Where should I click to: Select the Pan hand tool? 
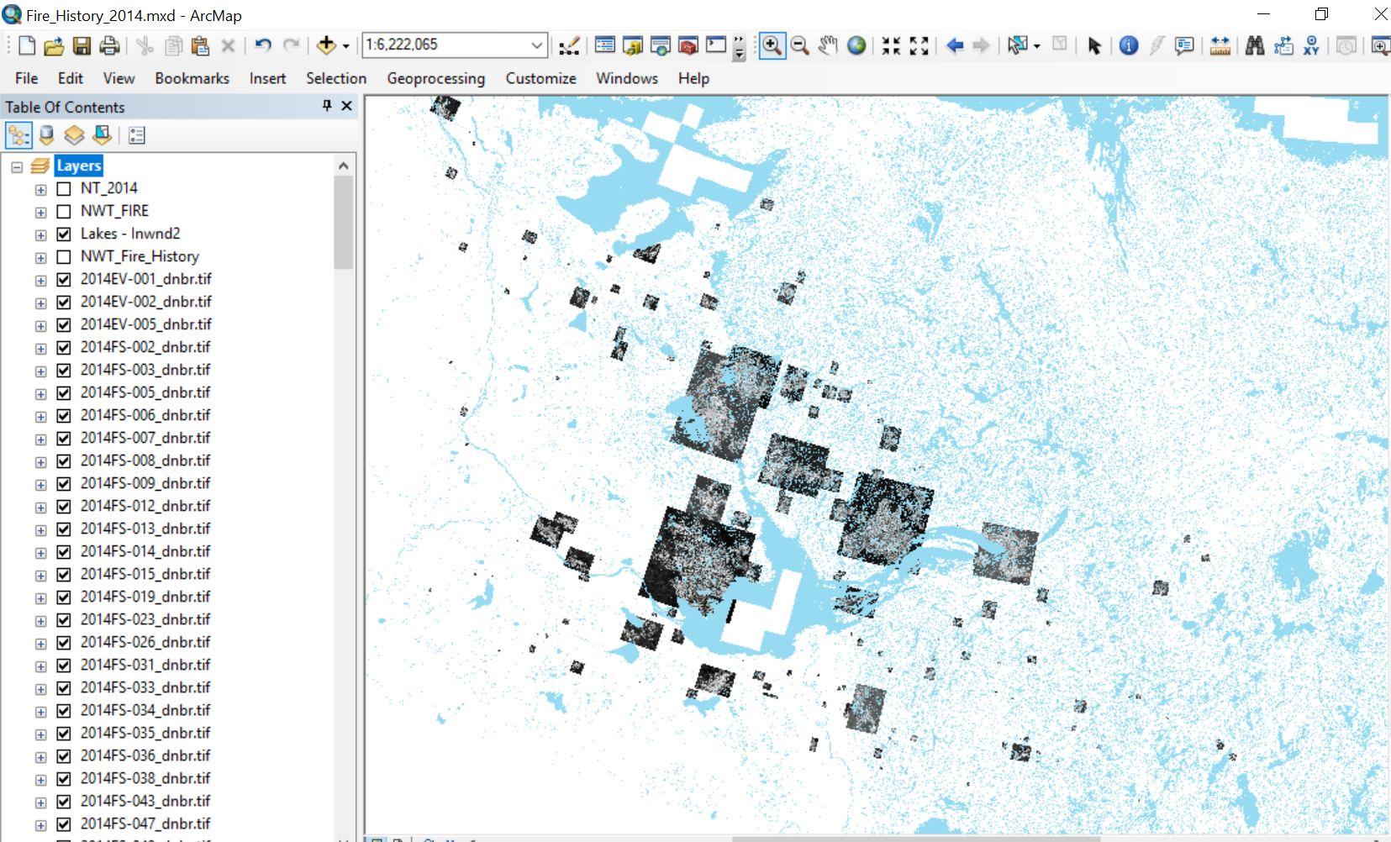828,45
